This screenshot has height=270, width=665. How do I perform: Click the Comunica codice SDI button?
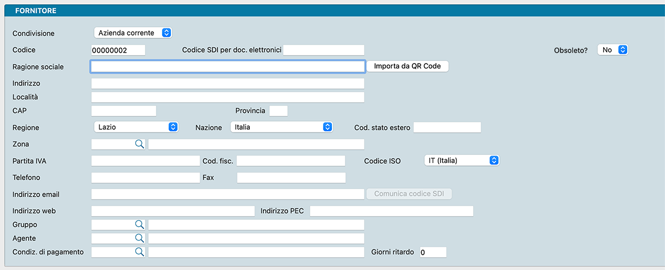pyautogui.click(x=409, y=194)
